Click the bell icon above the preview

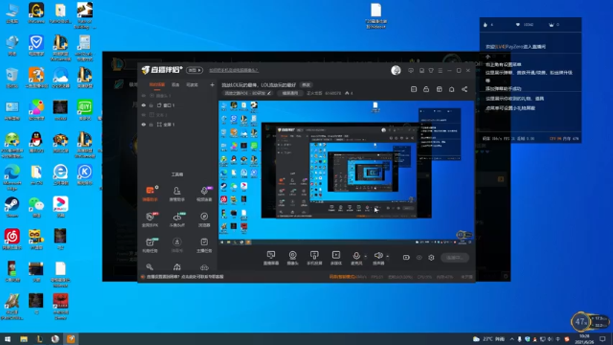451,89
